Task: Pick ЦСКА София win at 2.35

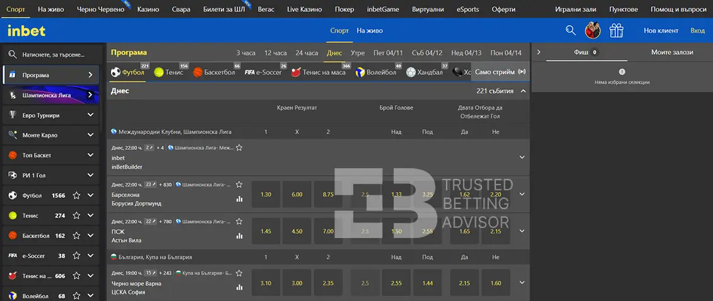Action: 328,283
